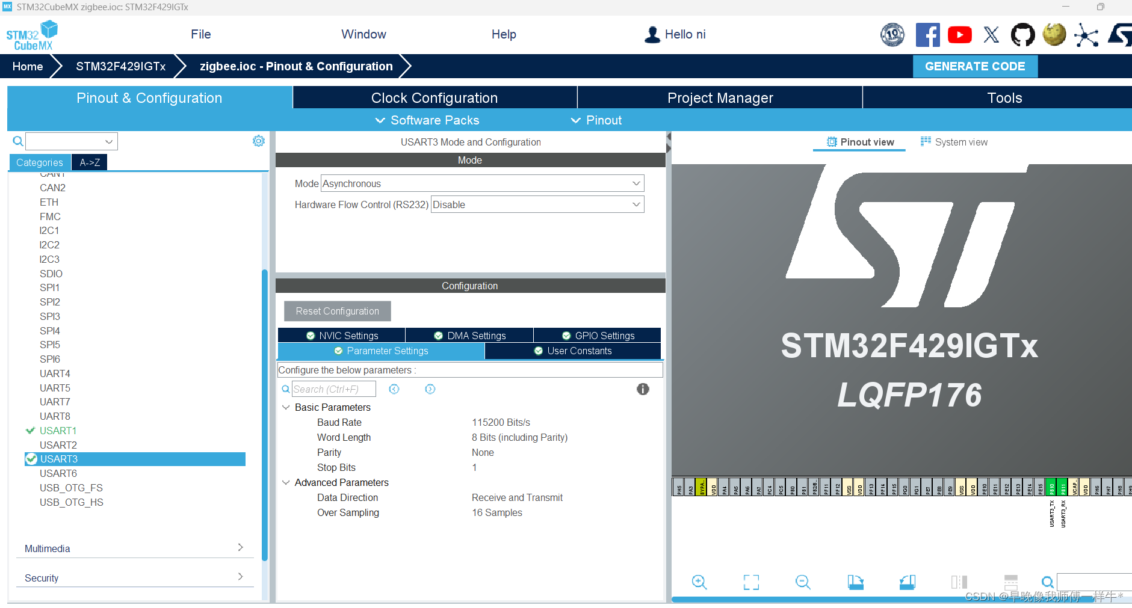The image size is (1132, 608).
Task: Go to next parameter search result
Action: [430, 389]
